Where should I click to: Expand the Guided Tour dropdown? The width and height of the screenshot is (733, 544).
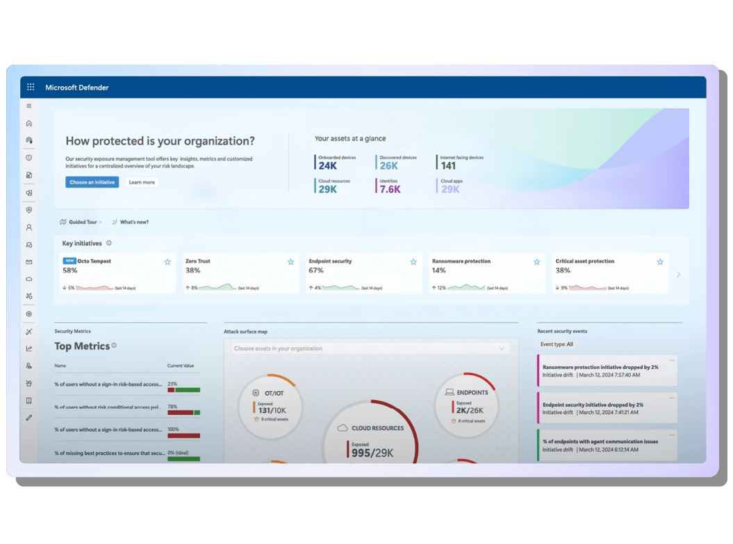point(81,222)
